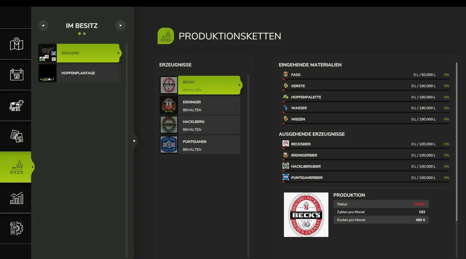Go to next page with right arrow
The image size is (466, 259).
pyautogui.click(x=120, y=26)
